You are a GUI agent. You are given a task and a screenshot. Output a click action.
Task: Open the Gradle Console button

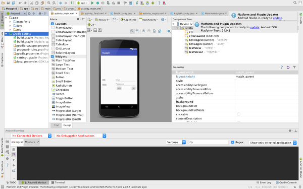pyautogui.click(x=286, y=182)
